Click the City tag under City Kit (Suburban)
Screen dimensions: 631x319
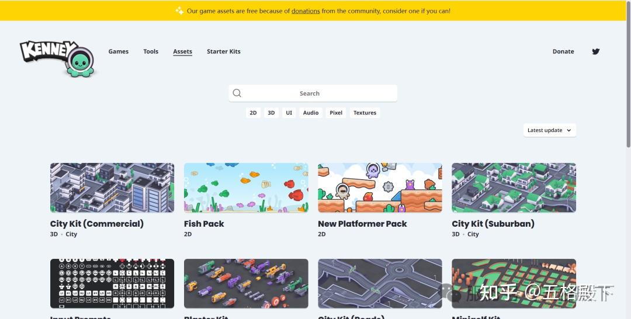coord(473,234)
